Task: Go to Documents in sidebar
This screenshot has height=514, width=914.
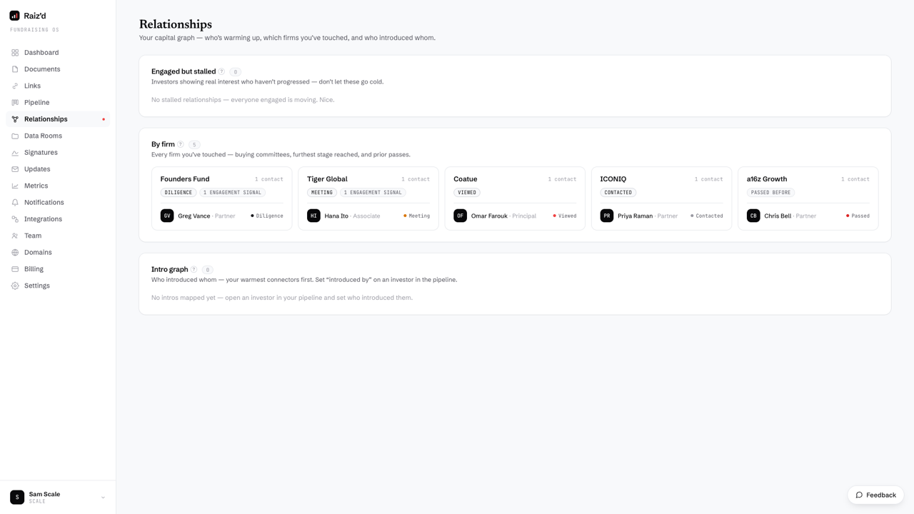Action: click(x=58, y=69)
